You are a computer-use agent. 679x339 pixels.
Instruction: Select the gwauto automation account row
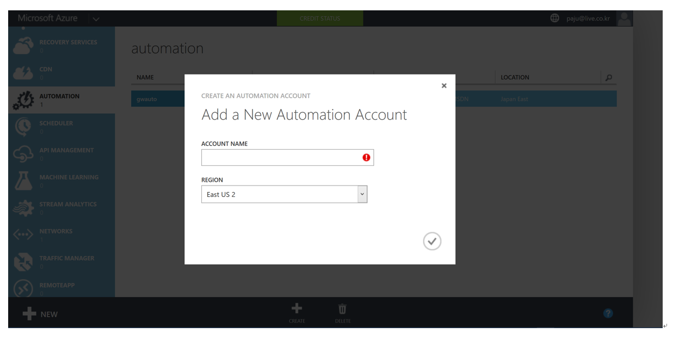pyautogui.click(x=374, y=99)
